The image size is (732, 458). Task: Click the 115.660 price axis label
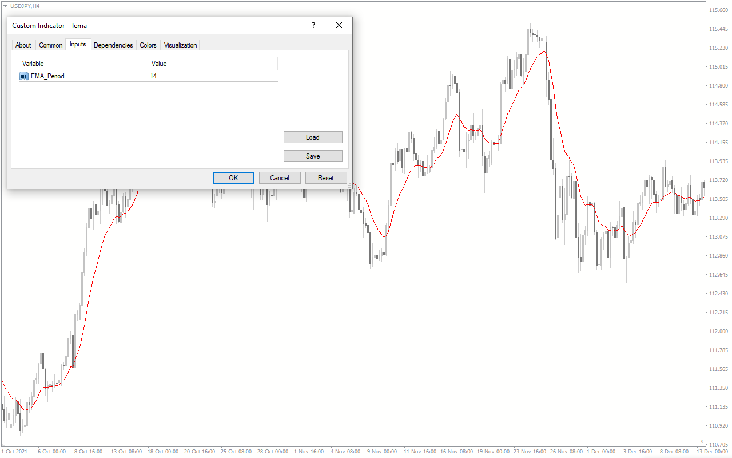pyautogui.click(x=717, y=10)
